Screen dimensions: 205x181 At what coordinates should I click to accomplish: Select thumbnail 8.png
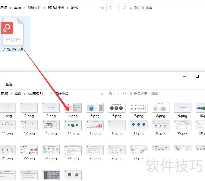[161, 108]
